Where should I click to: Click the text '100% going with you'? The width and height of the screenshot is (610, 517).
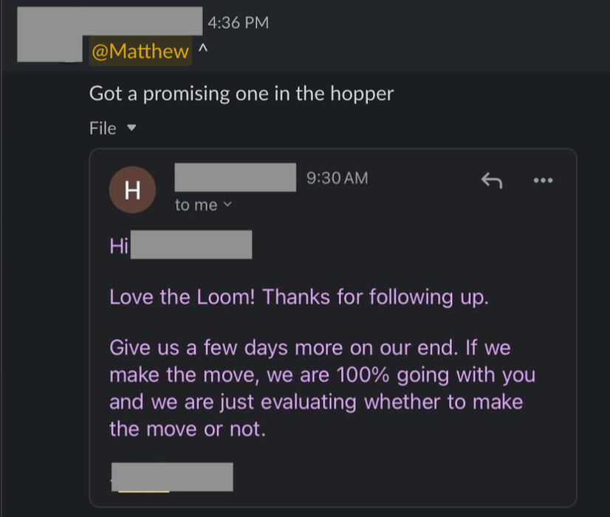click(436, 374)
